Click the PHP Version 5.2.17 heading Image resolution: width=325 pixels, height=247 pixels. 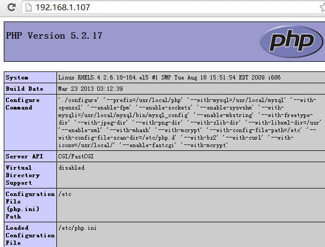click(54, 36)
